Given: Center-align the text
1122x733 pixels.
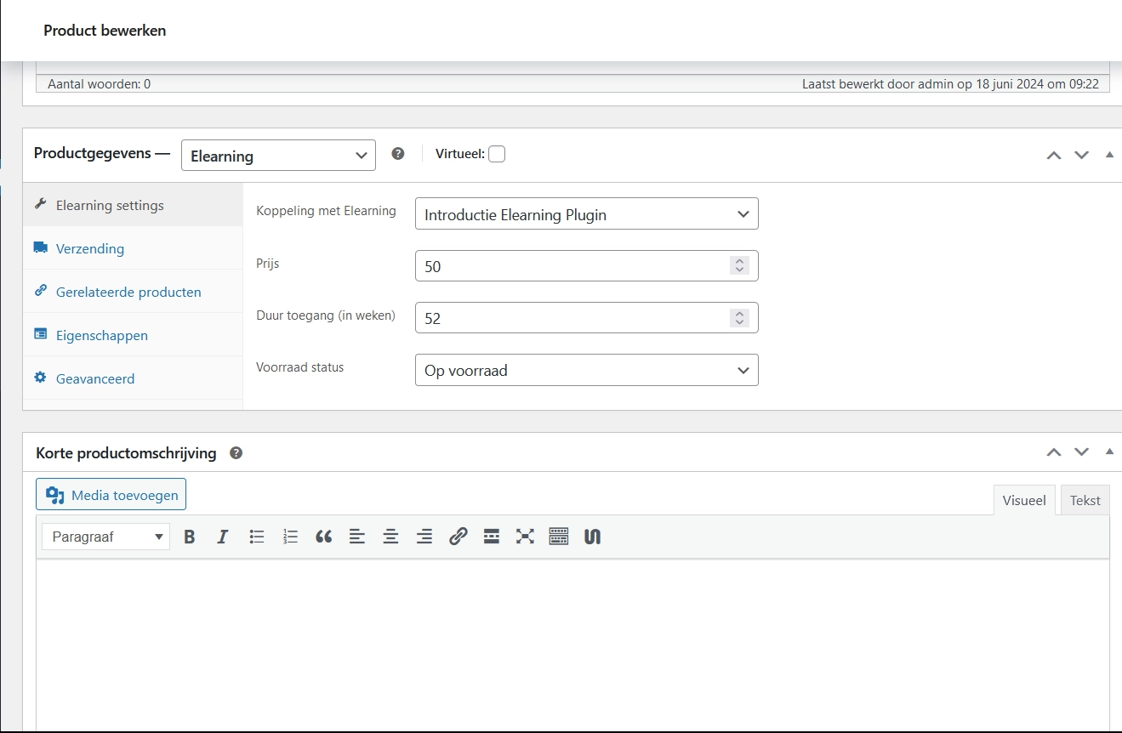Looking at the screenshot, I should [390, 537].
